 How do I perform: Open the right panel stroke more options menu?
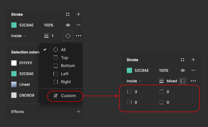pyautogui.click(x=193, y=81)
